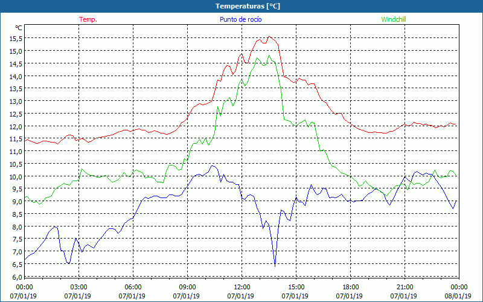This screenshot has height=302, width=483.
Task: Click the "6,0" y-axis value
Action: [17, 277]
